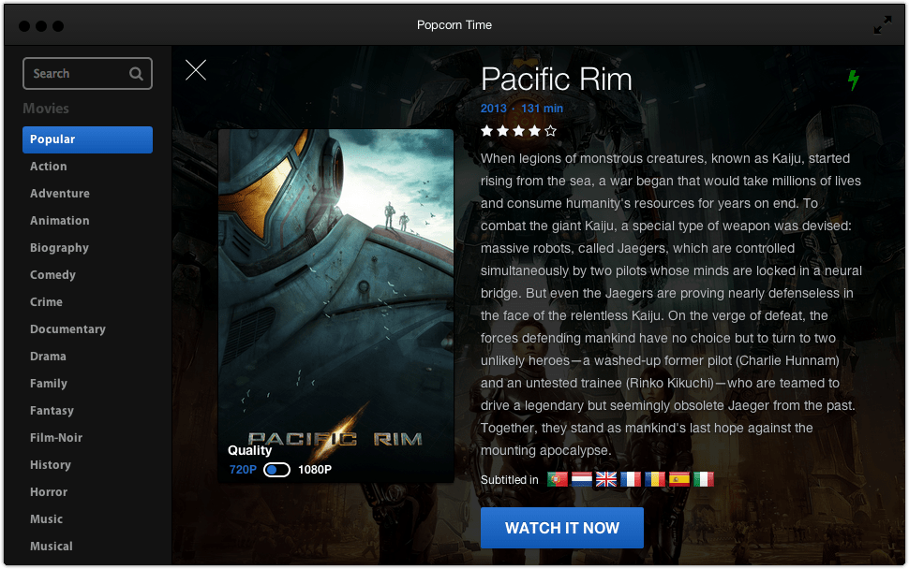Image resolution: width=909 pixels, height=569 pixels.
Task: Open the Action genre
Action: point(49,167)
